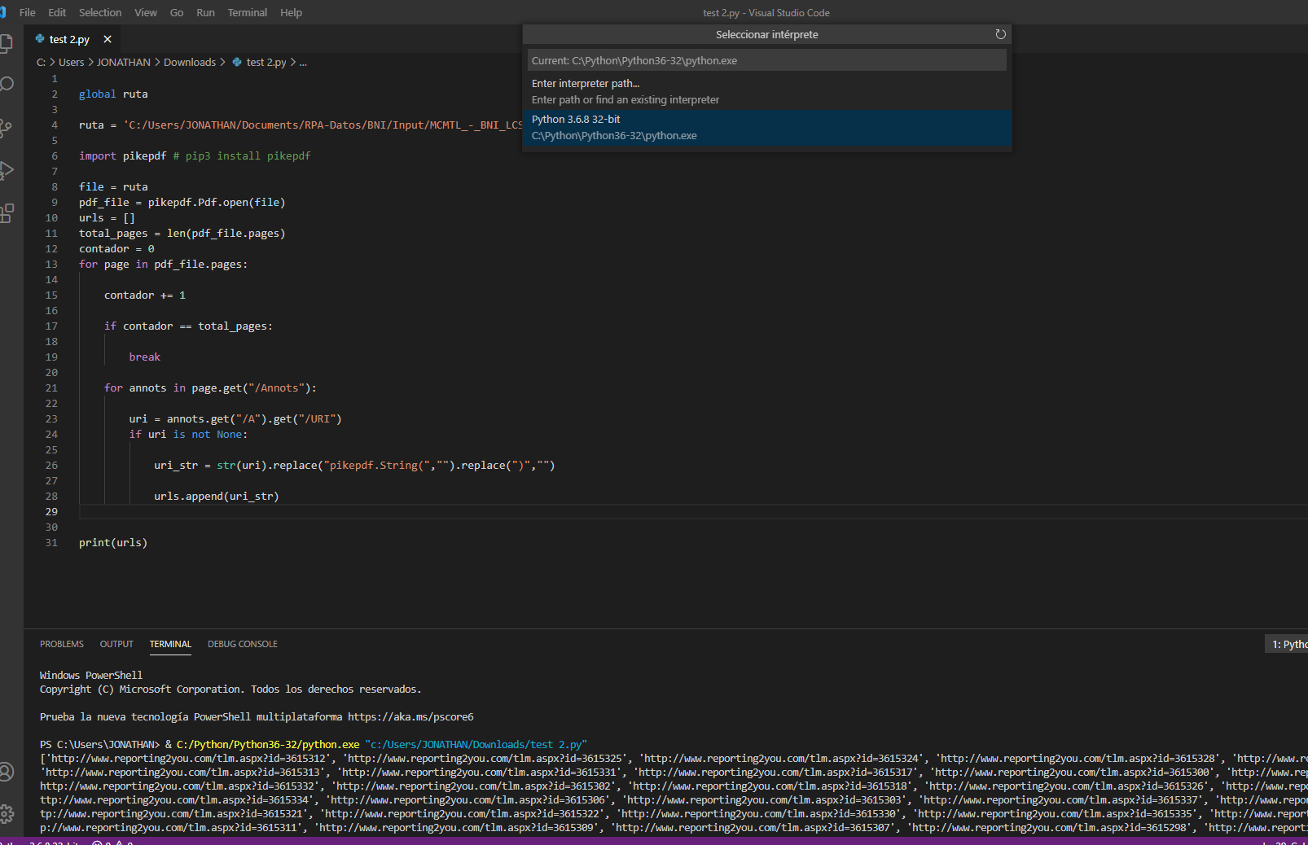Viewport: 1308px width, 845px height.
Task: Open the terminal selector dropdown
Action: (x=1289, y=644)
